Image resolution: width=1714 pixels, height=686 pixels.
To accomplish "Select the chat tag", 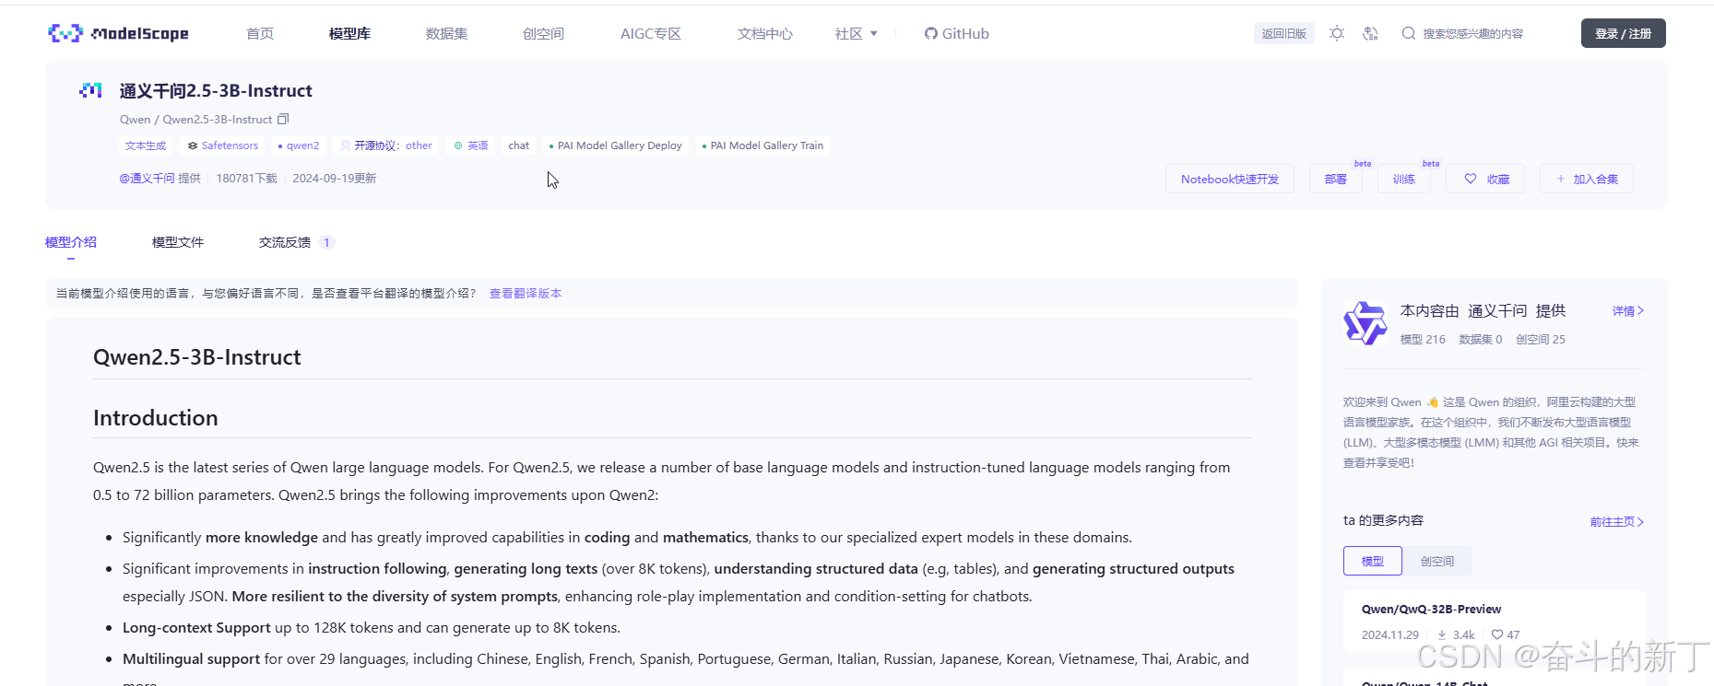I will pyautogui.click(x=519, y=145).
